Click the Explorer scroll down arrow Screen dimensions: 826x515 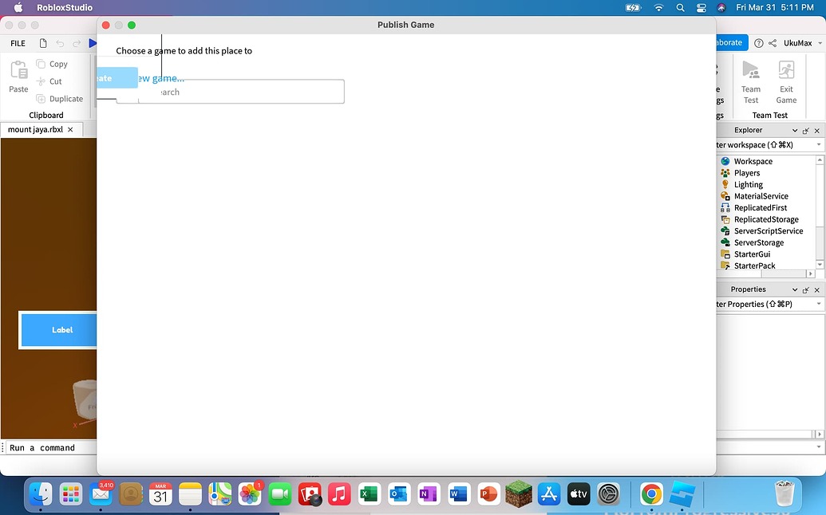tap(820, 265)
